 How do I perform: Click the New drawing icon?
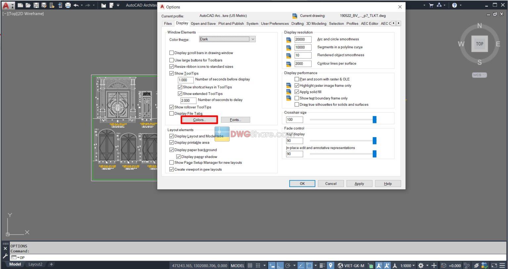(x=20, y=5)
